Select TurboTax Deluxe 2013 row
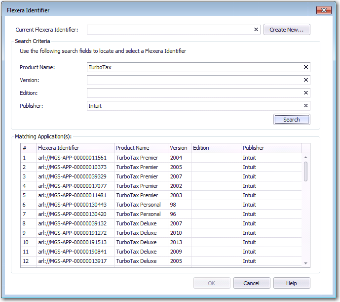Viewport: 340px width, 302px height. click(136, 242)
